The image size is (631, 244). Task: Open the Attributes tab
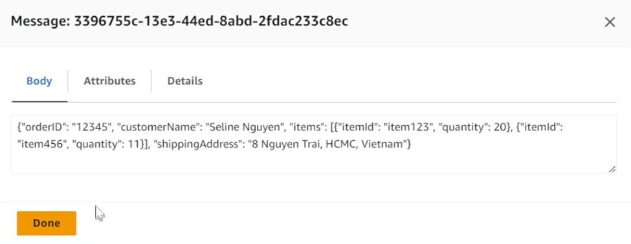tap(109, 81)
